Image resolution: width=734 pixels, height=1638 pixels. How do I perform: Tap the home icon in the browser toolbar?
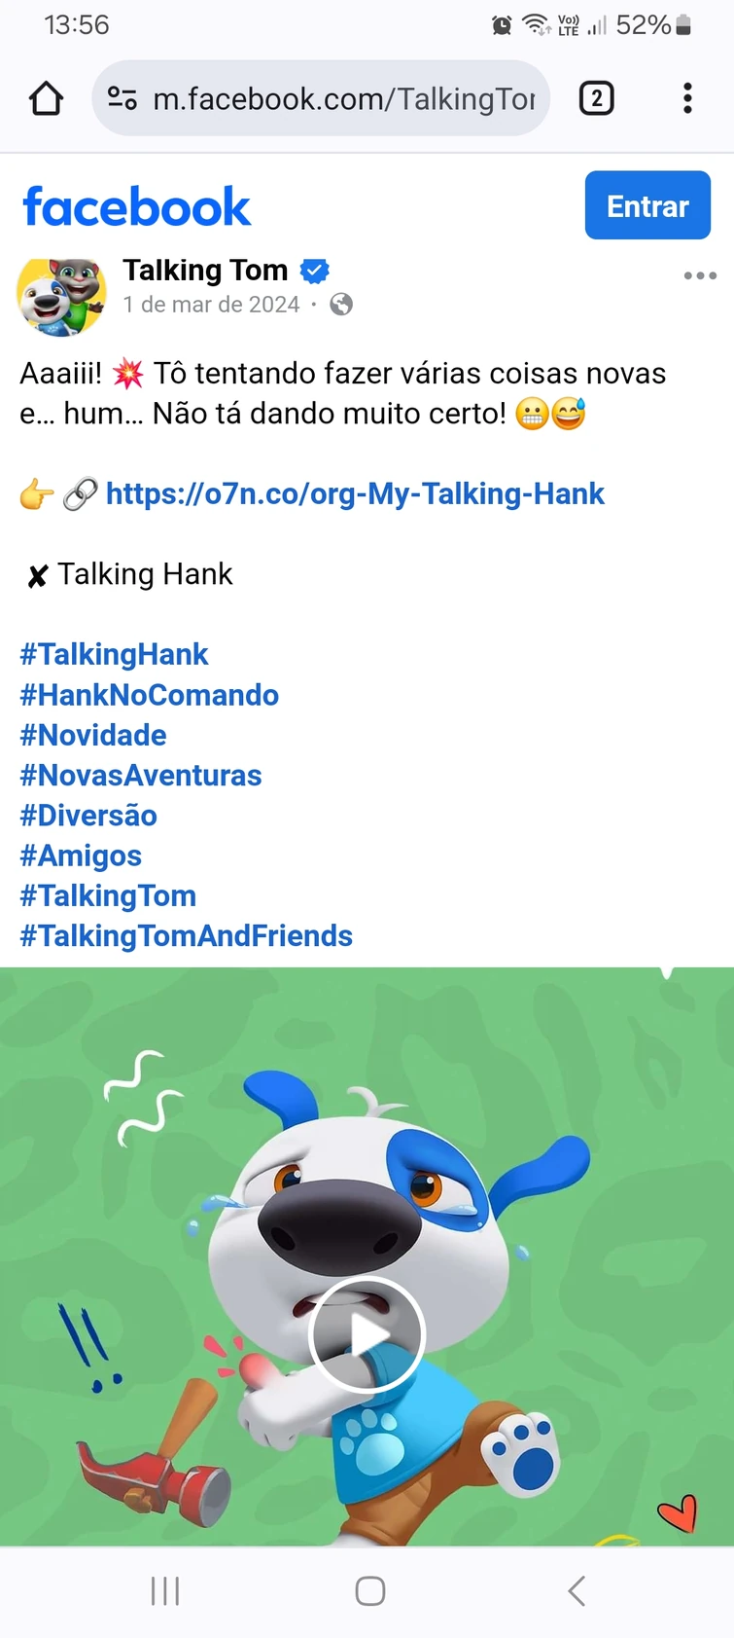click(46, 98)
